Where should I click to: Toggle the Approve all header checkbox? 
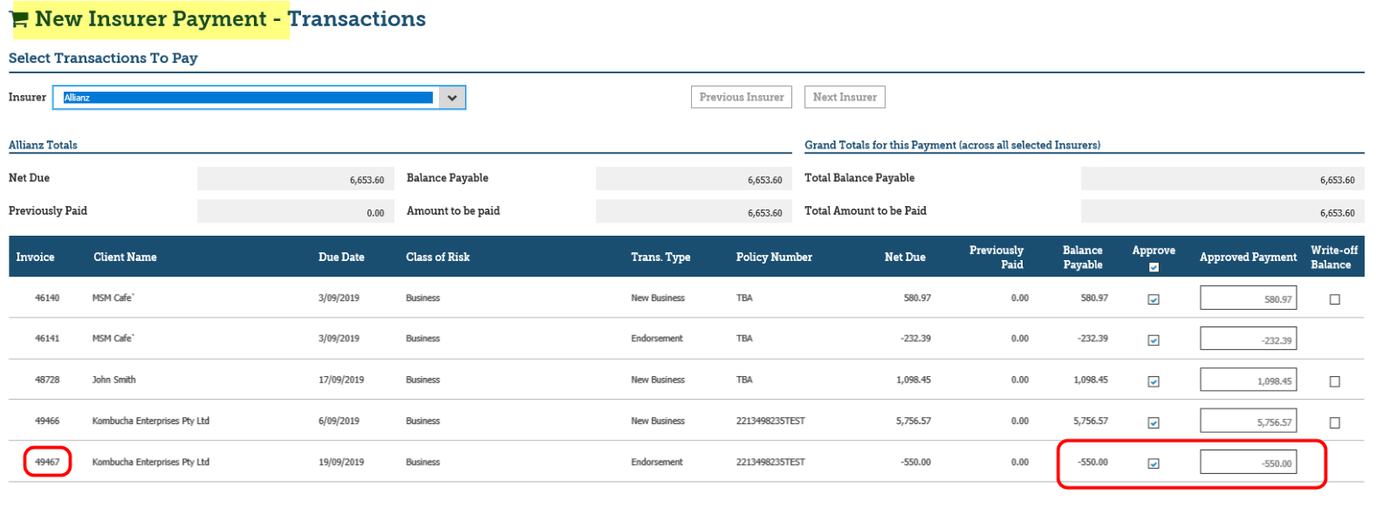pos(1153,267)
